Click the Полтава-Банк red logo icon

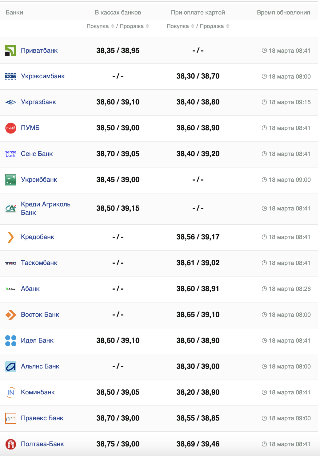(x=11, y=444)
